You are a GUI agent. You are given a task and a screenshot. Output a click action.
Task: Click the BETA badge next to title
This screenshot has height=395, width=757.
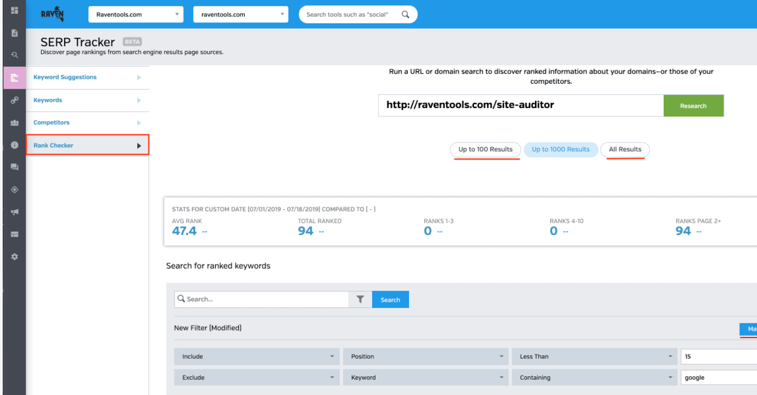click(x=132, y=42)
